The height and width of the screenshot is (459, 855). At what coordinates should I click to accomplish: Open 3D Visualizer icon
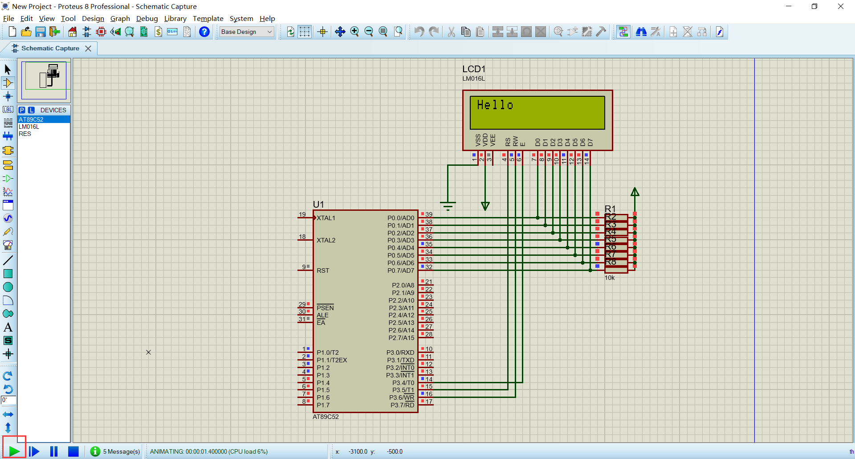coord(115,32)
